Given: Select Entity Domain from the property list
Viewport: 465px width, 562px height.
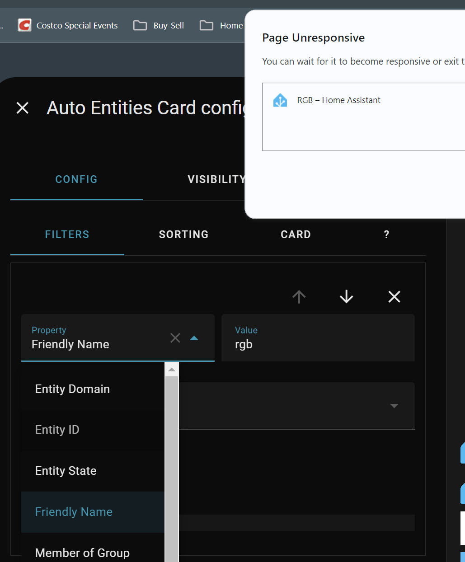Looking at the screenshot, I should point(72,389).
